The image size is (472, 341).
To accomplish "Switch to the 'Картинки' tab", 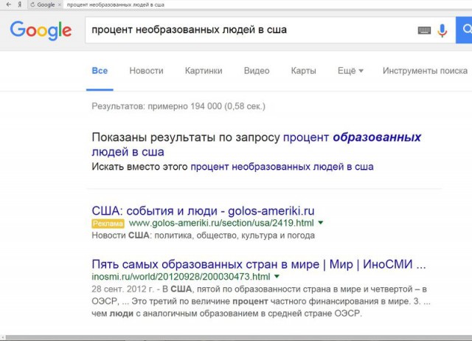I will pyautogui.click(x=204, y=71).
